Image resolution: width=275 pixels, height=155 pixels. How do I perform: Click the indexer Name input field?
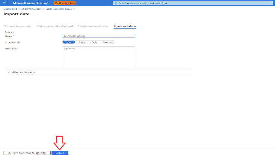click(98, 36)
